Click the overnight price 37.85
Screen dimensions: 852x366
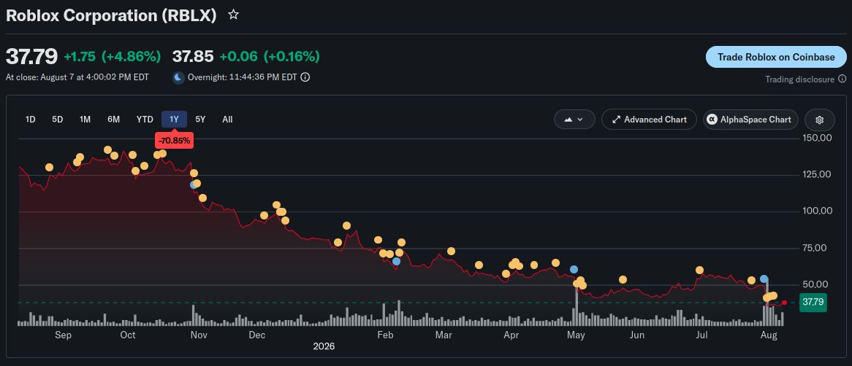coord(193,56)
